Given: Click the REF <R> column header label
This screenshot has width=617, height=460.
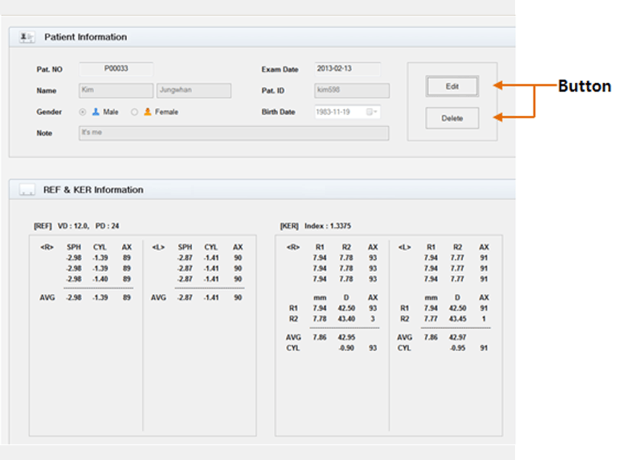Looking at the screenshot, I should coord(47,247).
